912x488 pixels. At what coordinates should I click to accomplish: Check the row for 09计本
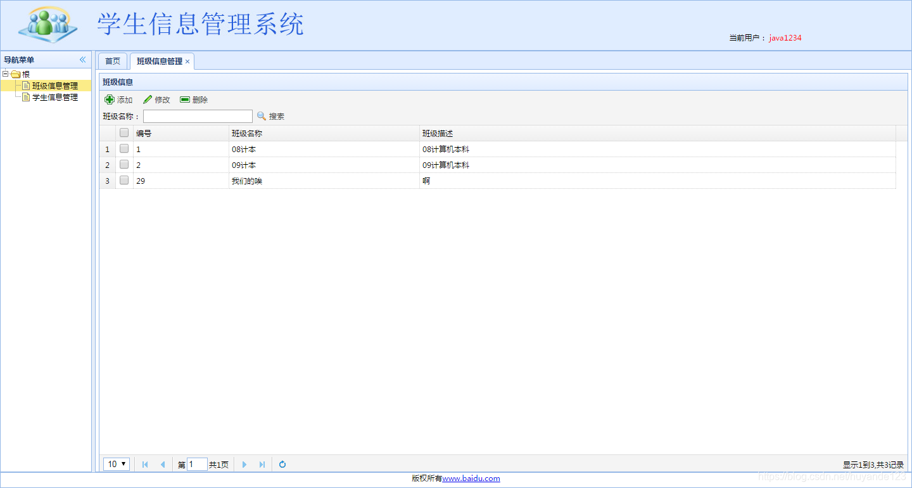124,164
